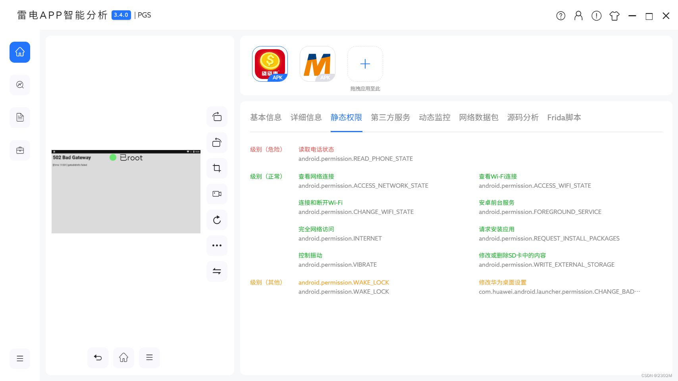The height and width of the screenshot is (381, 678).
Task: Click the orange WAKE_LOCK permission title
Action: [x=344, y=283]
